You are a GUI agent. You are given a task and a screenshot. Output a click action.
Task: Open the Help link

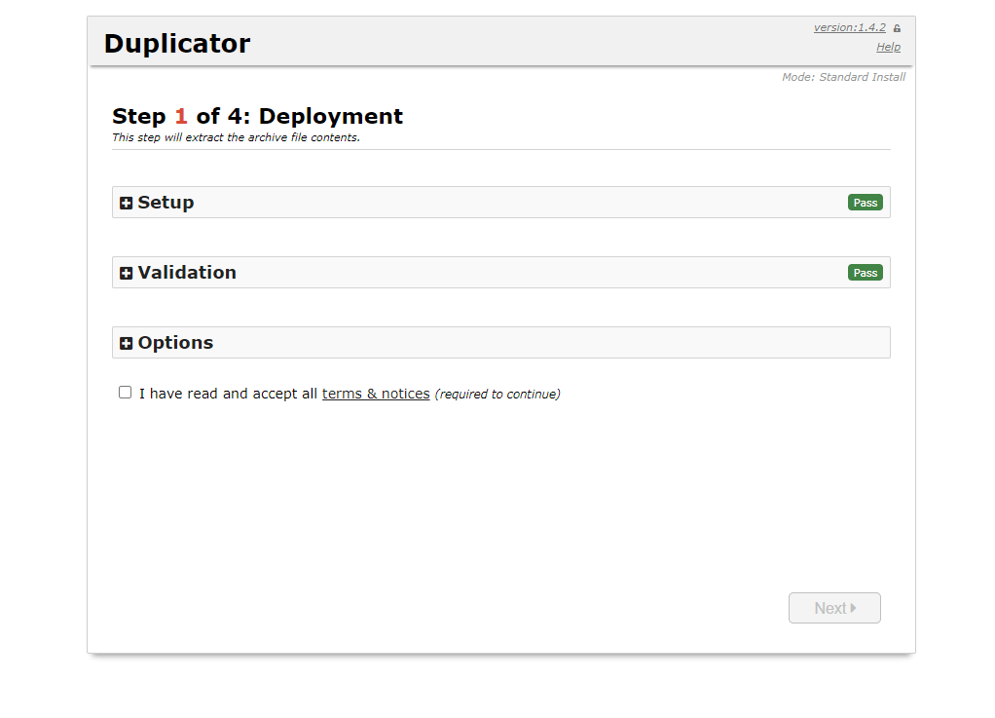click(888, 47)
